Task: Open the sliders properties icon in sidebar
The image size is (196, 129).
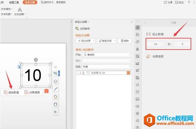Action: pyautogui.click(x=137, y=70)
